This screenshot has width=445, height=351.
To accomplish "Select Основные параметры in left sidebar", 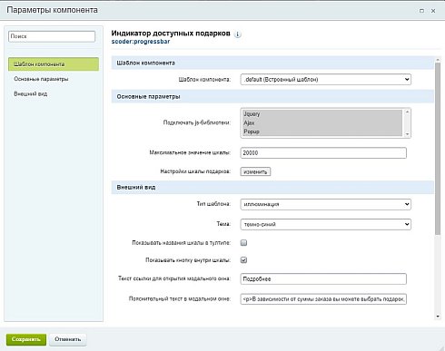I will pyautogui.click(x=41, y=79).
